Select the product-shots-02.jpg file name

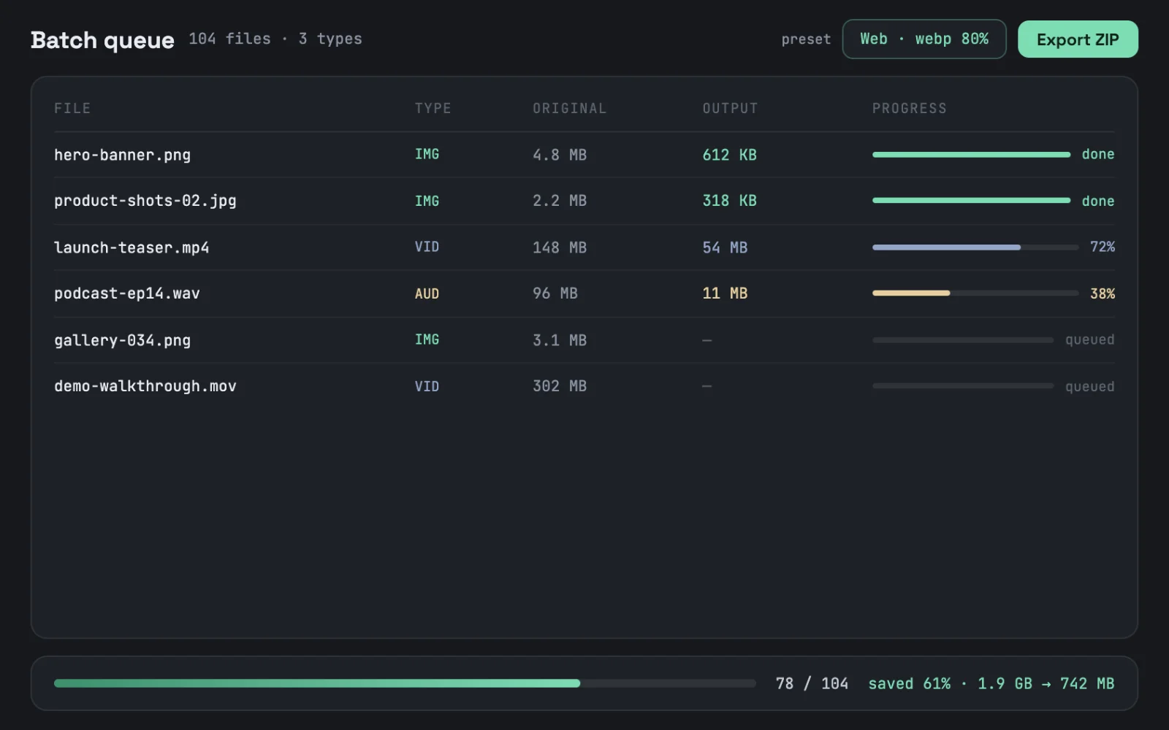coord(145,201)
